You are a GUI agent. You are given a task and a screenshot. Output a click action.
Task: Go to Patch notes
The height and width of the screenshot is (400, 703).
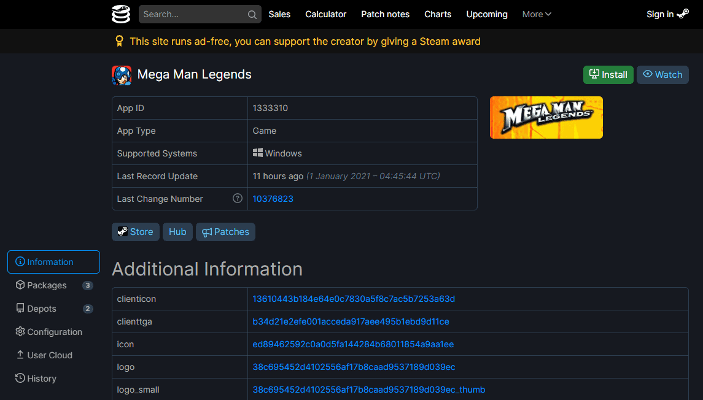coord(385,14)
